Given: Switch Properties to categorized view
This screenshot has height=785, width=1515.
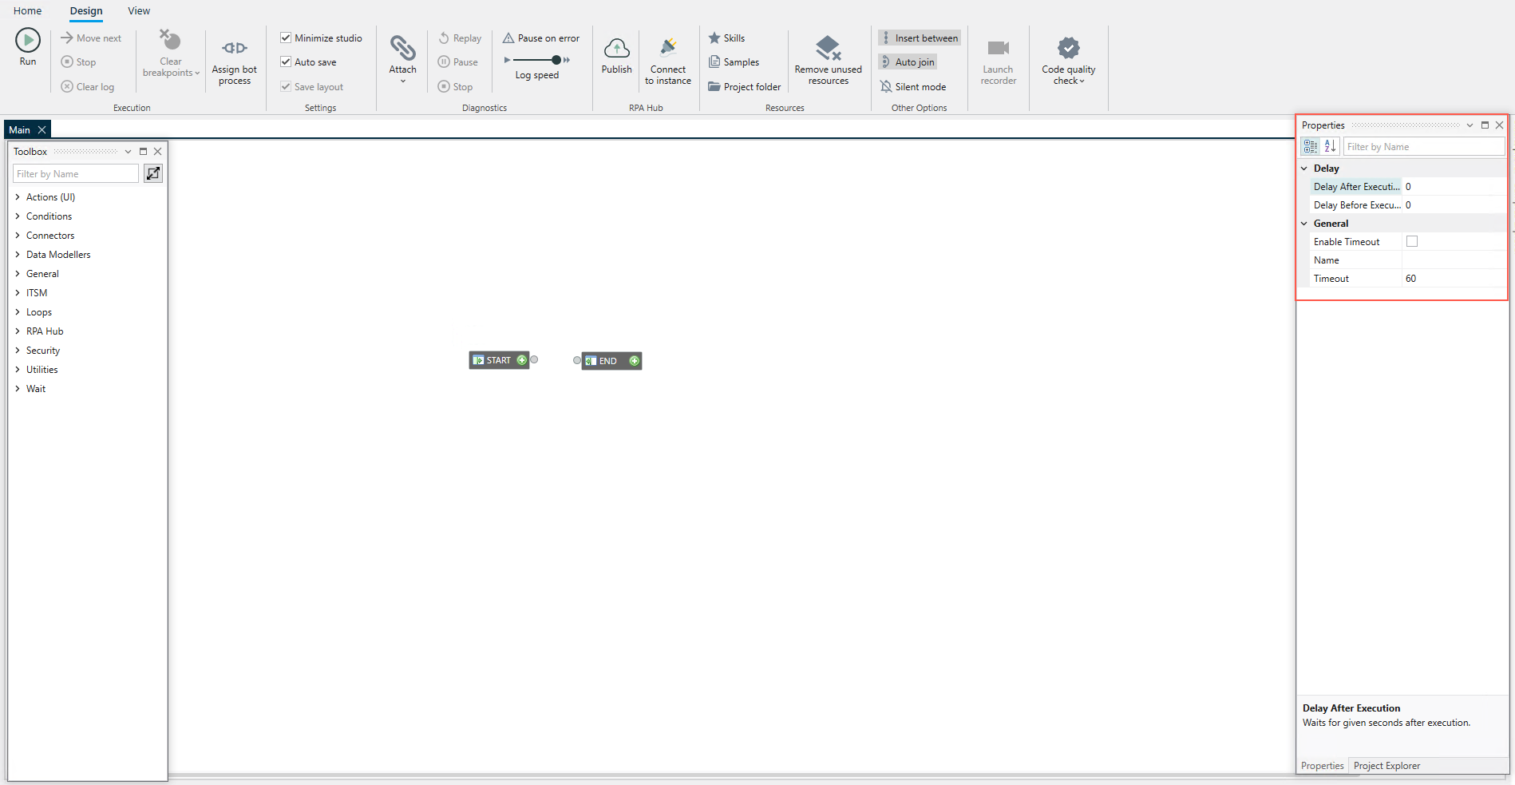Looking at the screenshot, I should 1311,146.
